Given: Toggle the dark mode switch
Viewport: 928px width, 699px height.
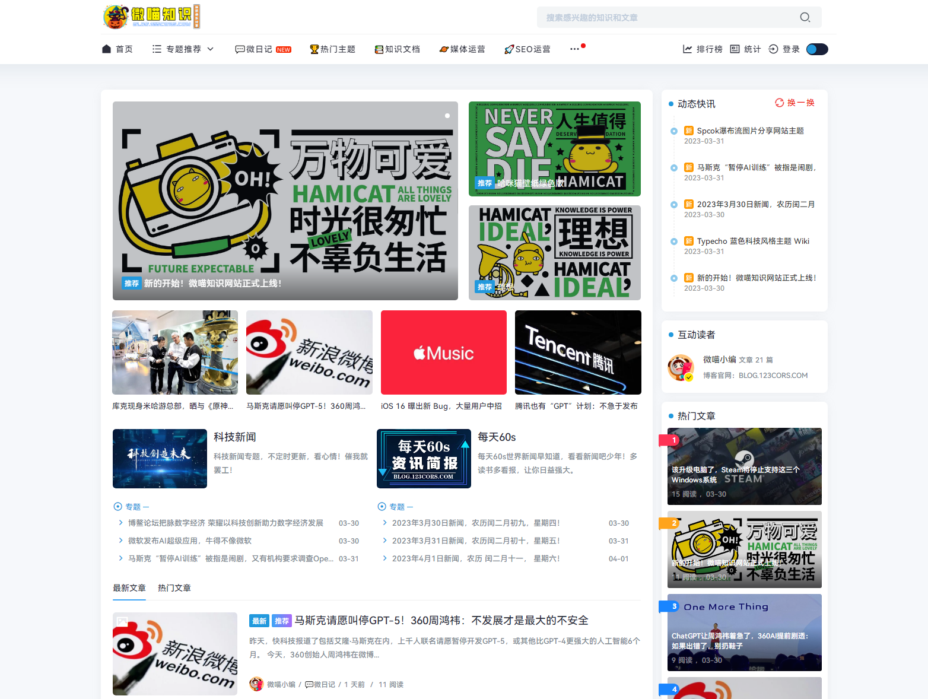Looking at the screenshot, I should (x=817, y=49).
